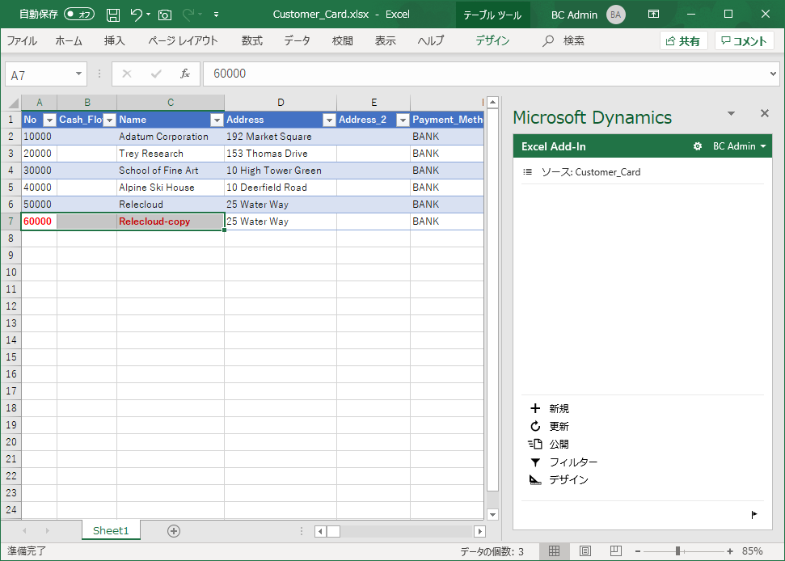The image size is (785, 561).
Task: Click the flag icon in add-in pane
Action: (754, 514)
